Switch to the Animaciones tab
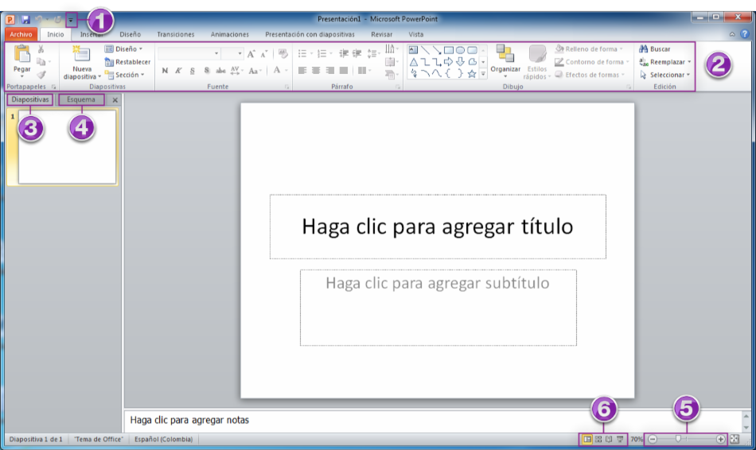Screen dimensions: 756x450 pos(229,34)
